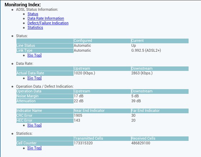The height and width of the screenshot is (157, 201).
Task: Select the 39 dB downstream attenuation value
Action: pyautogui.click(x=136, y=101)
